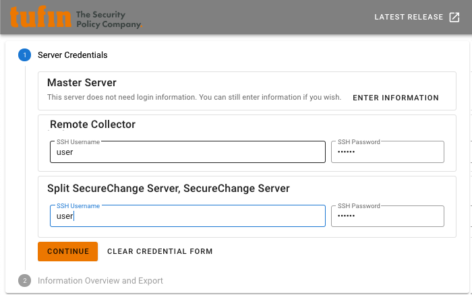Click the Split SecureChange Server heading
472x295 pixels.
click(x=169, y=189)
